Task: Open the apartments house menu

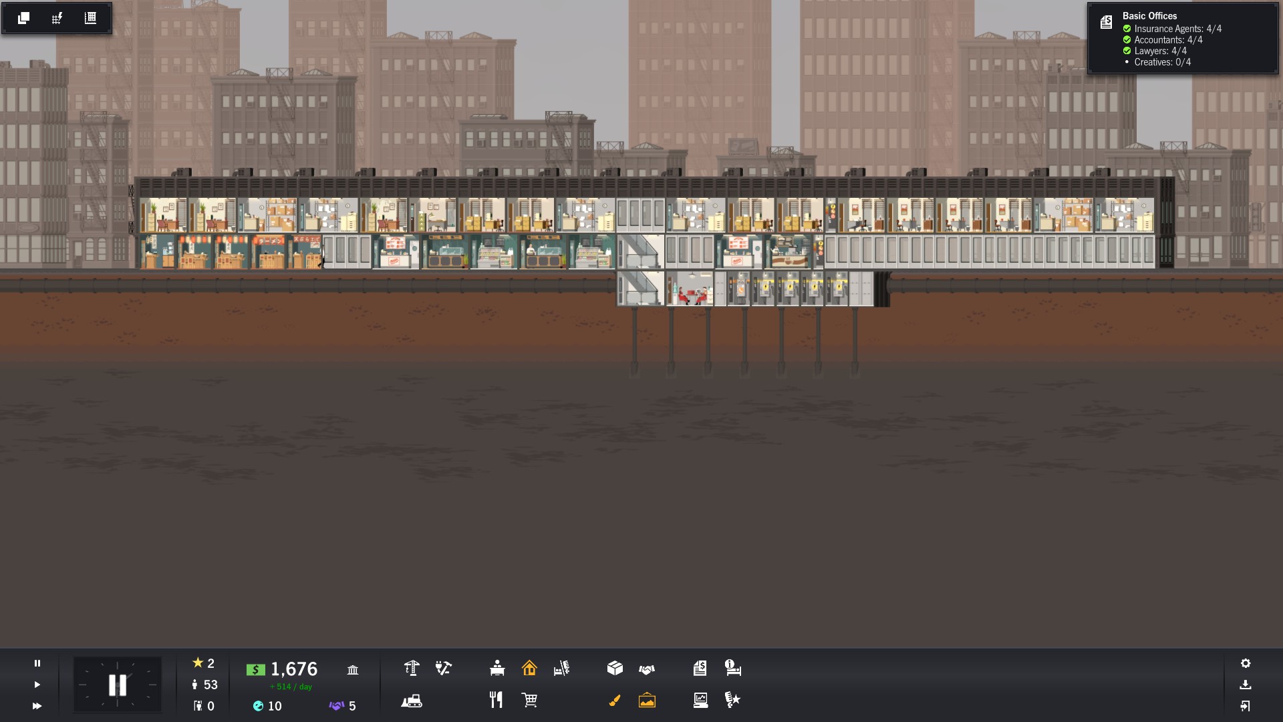Action: coord(529,668)
